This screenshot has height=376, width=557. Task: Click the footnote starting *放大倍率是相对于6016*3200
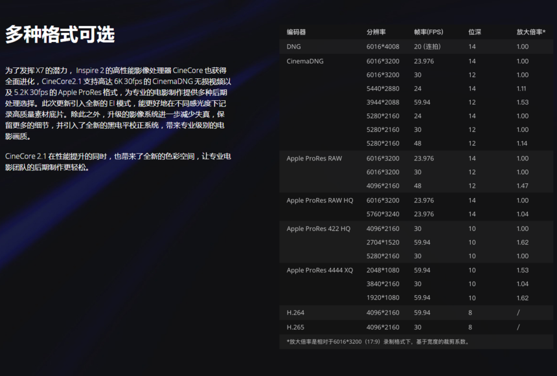point(378,342)
